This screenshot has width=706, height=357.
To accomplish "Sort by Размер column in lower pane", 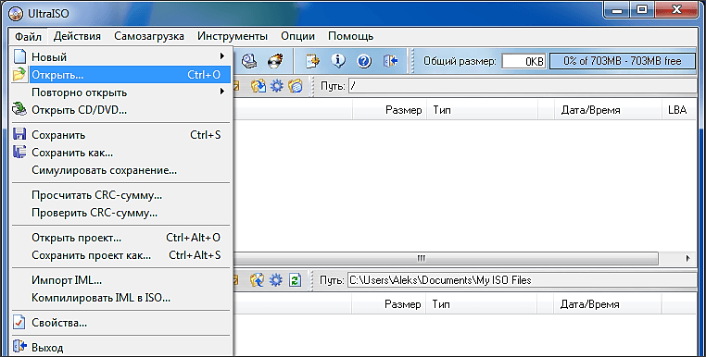I will click(x=388, y=304).
